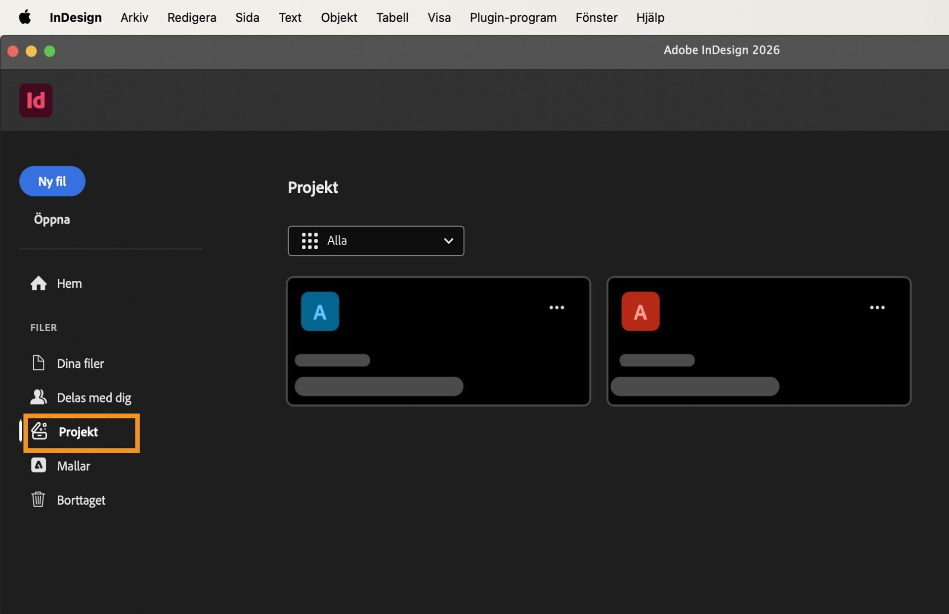Image resolution: width=949 pixels, height=614 pixels.
Task: Click the grid icon in the Alla filter
Action: click(x=310, y=241)
